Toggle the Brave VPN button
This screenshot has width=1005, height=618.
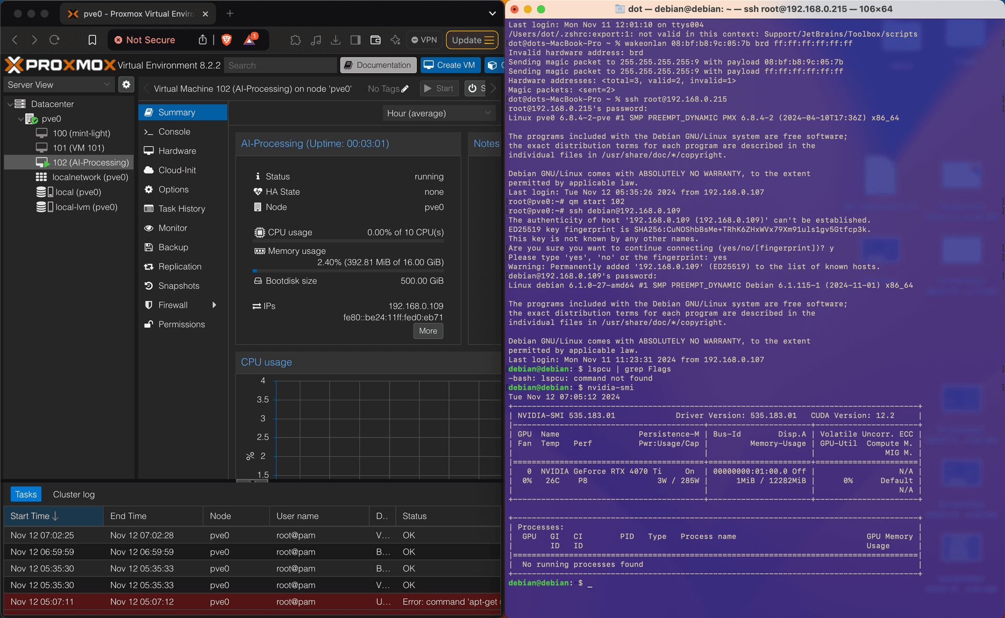[x=424, y=40]
